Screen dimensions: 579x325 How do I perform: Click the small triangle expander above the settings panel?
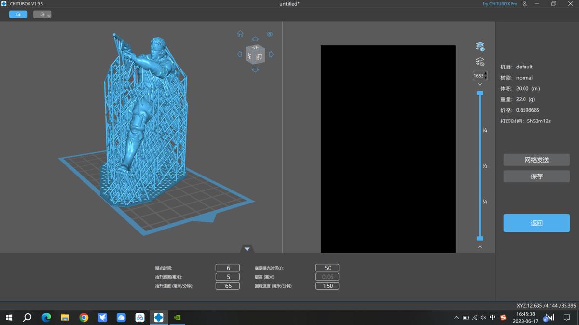pyautogui.click(x=247, y=248)
